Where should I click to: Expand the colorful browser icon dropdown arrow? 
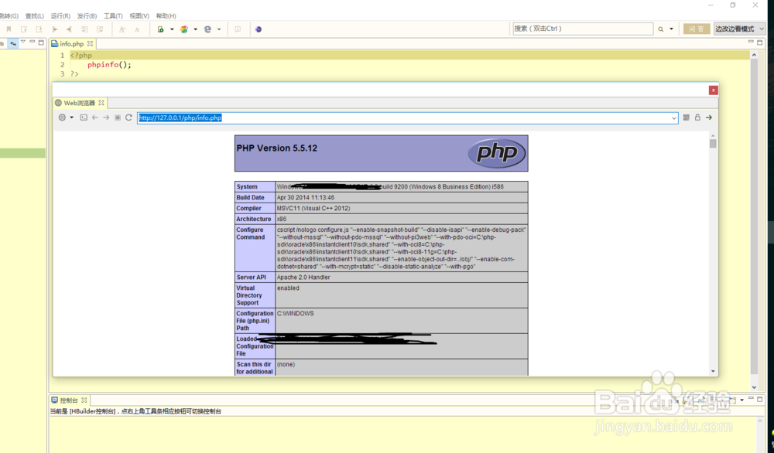(x=196, y=29)
